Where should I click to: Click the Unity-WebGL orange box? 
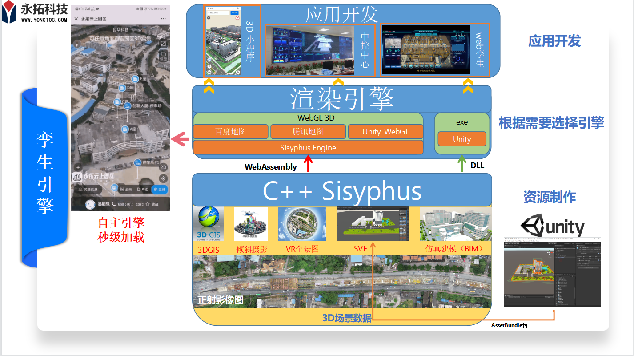point(385,132)
